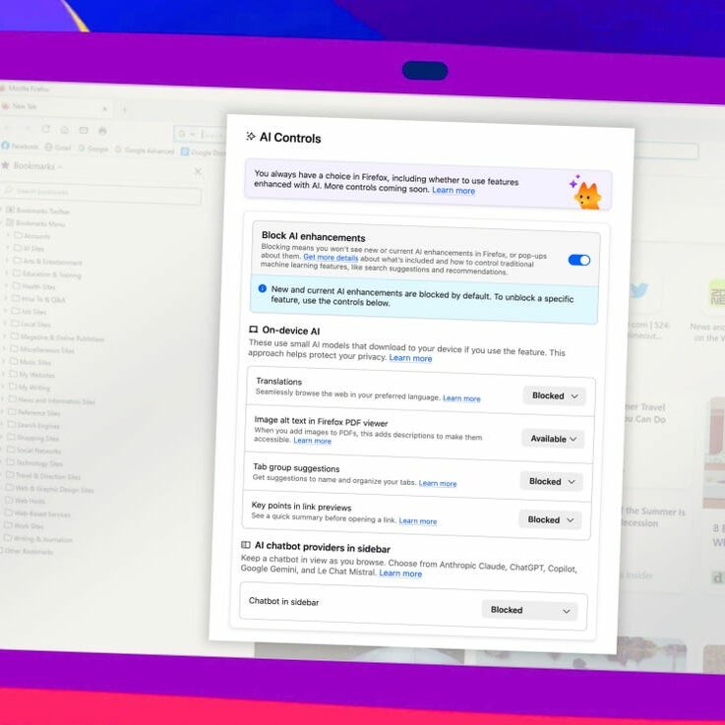Click Learn more under AI chatbot providers
Viewport: 725px width, 725px height.
[x=400, y=574]
